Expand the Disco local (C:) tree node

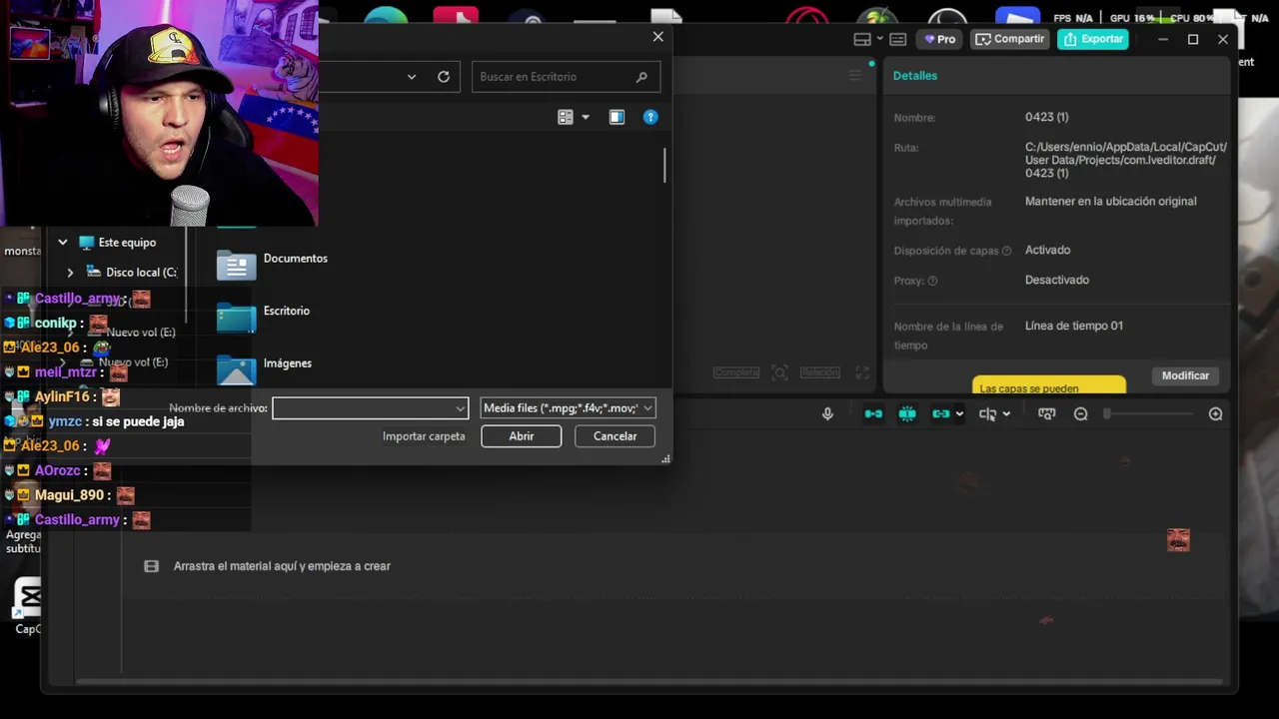coord(70,272)
